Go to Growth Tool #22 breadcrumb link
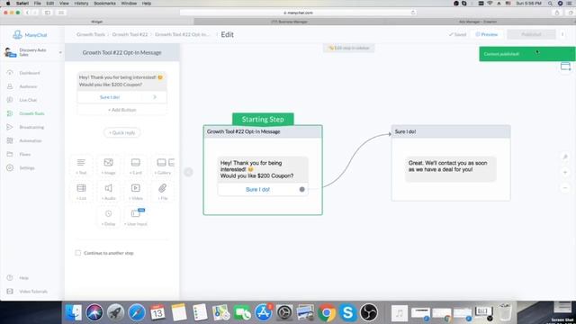 click(x=130, y=34)
